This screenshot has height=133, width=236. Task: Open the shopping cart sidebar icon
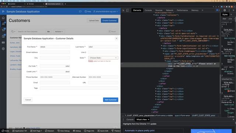[x=3, y=30]
